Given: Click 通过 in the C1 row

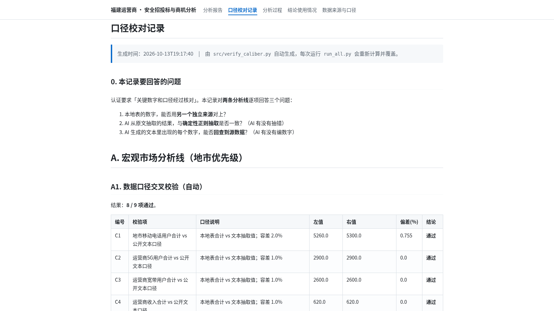Looking at the screenshot, I should point(431,236).
